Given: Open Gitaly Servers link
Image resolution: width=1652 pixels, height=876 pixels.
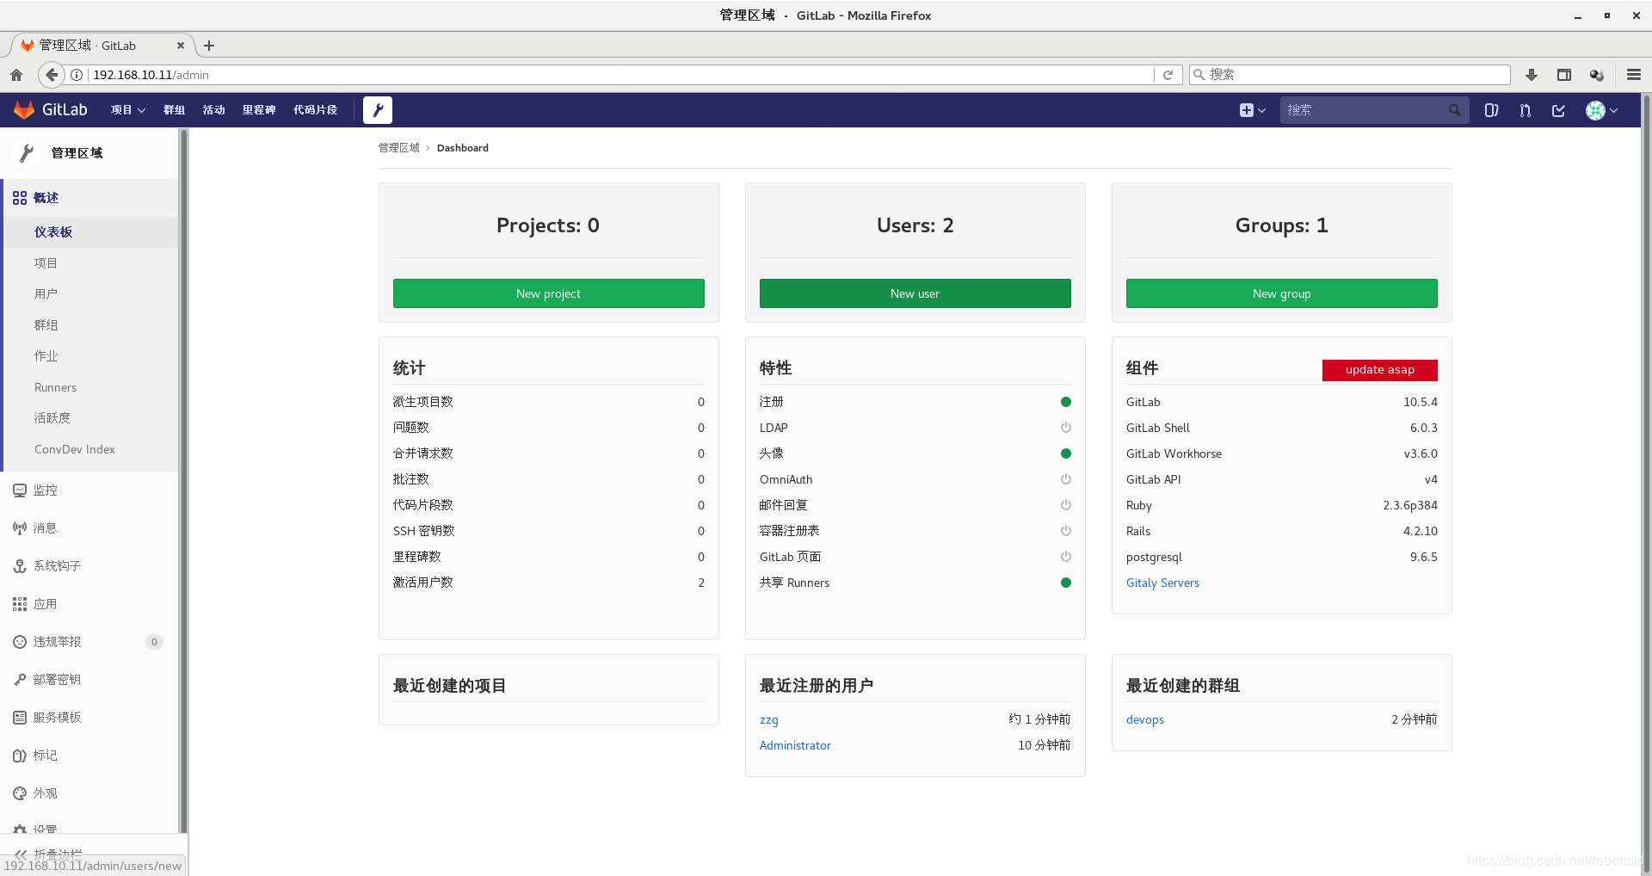Looking at the screenshot, I should 1162,583.
